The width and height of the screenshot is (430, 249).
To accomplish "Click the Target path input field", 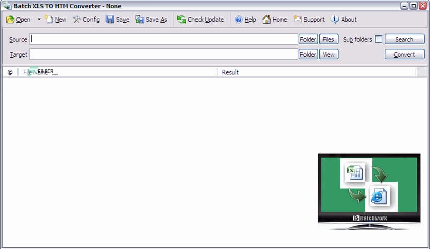I will tap(164, 55).
